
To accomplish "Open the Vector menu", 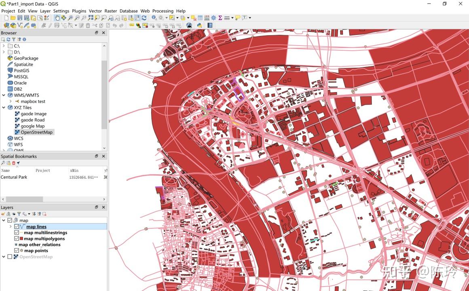I will click(x=95, y=11).
